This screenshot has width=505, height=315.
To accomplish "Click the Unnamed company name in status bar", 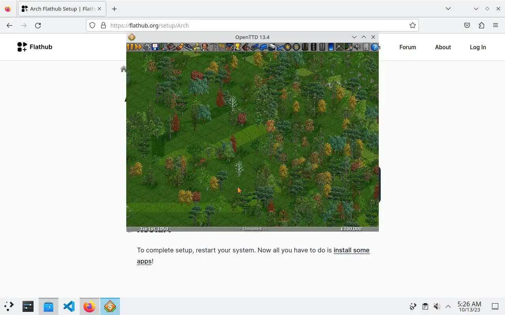I will point(252,229).
